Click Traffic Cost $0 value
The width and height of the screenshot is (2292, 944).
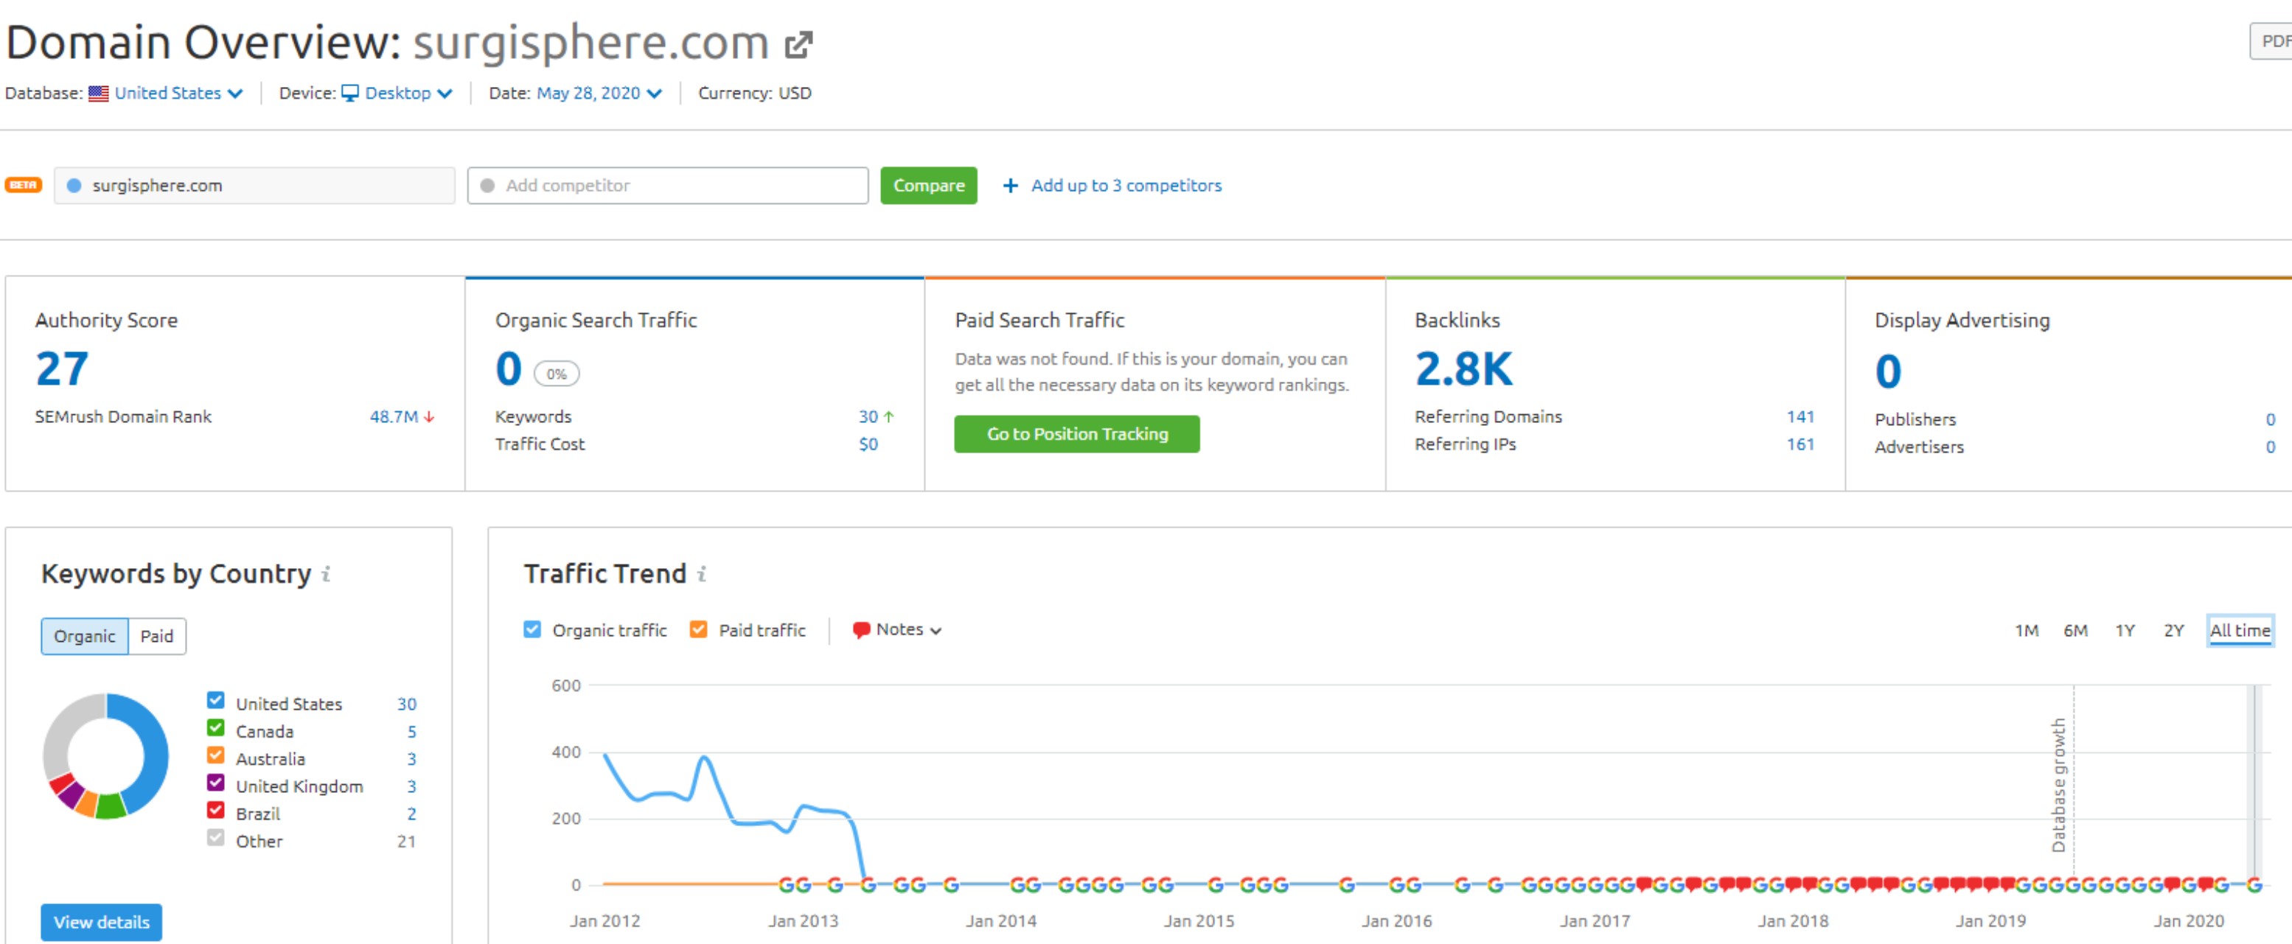[868, 445]
